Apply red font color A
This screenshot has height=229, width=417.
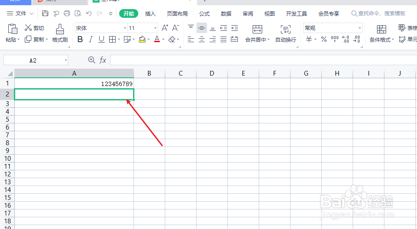pos(157,39)
